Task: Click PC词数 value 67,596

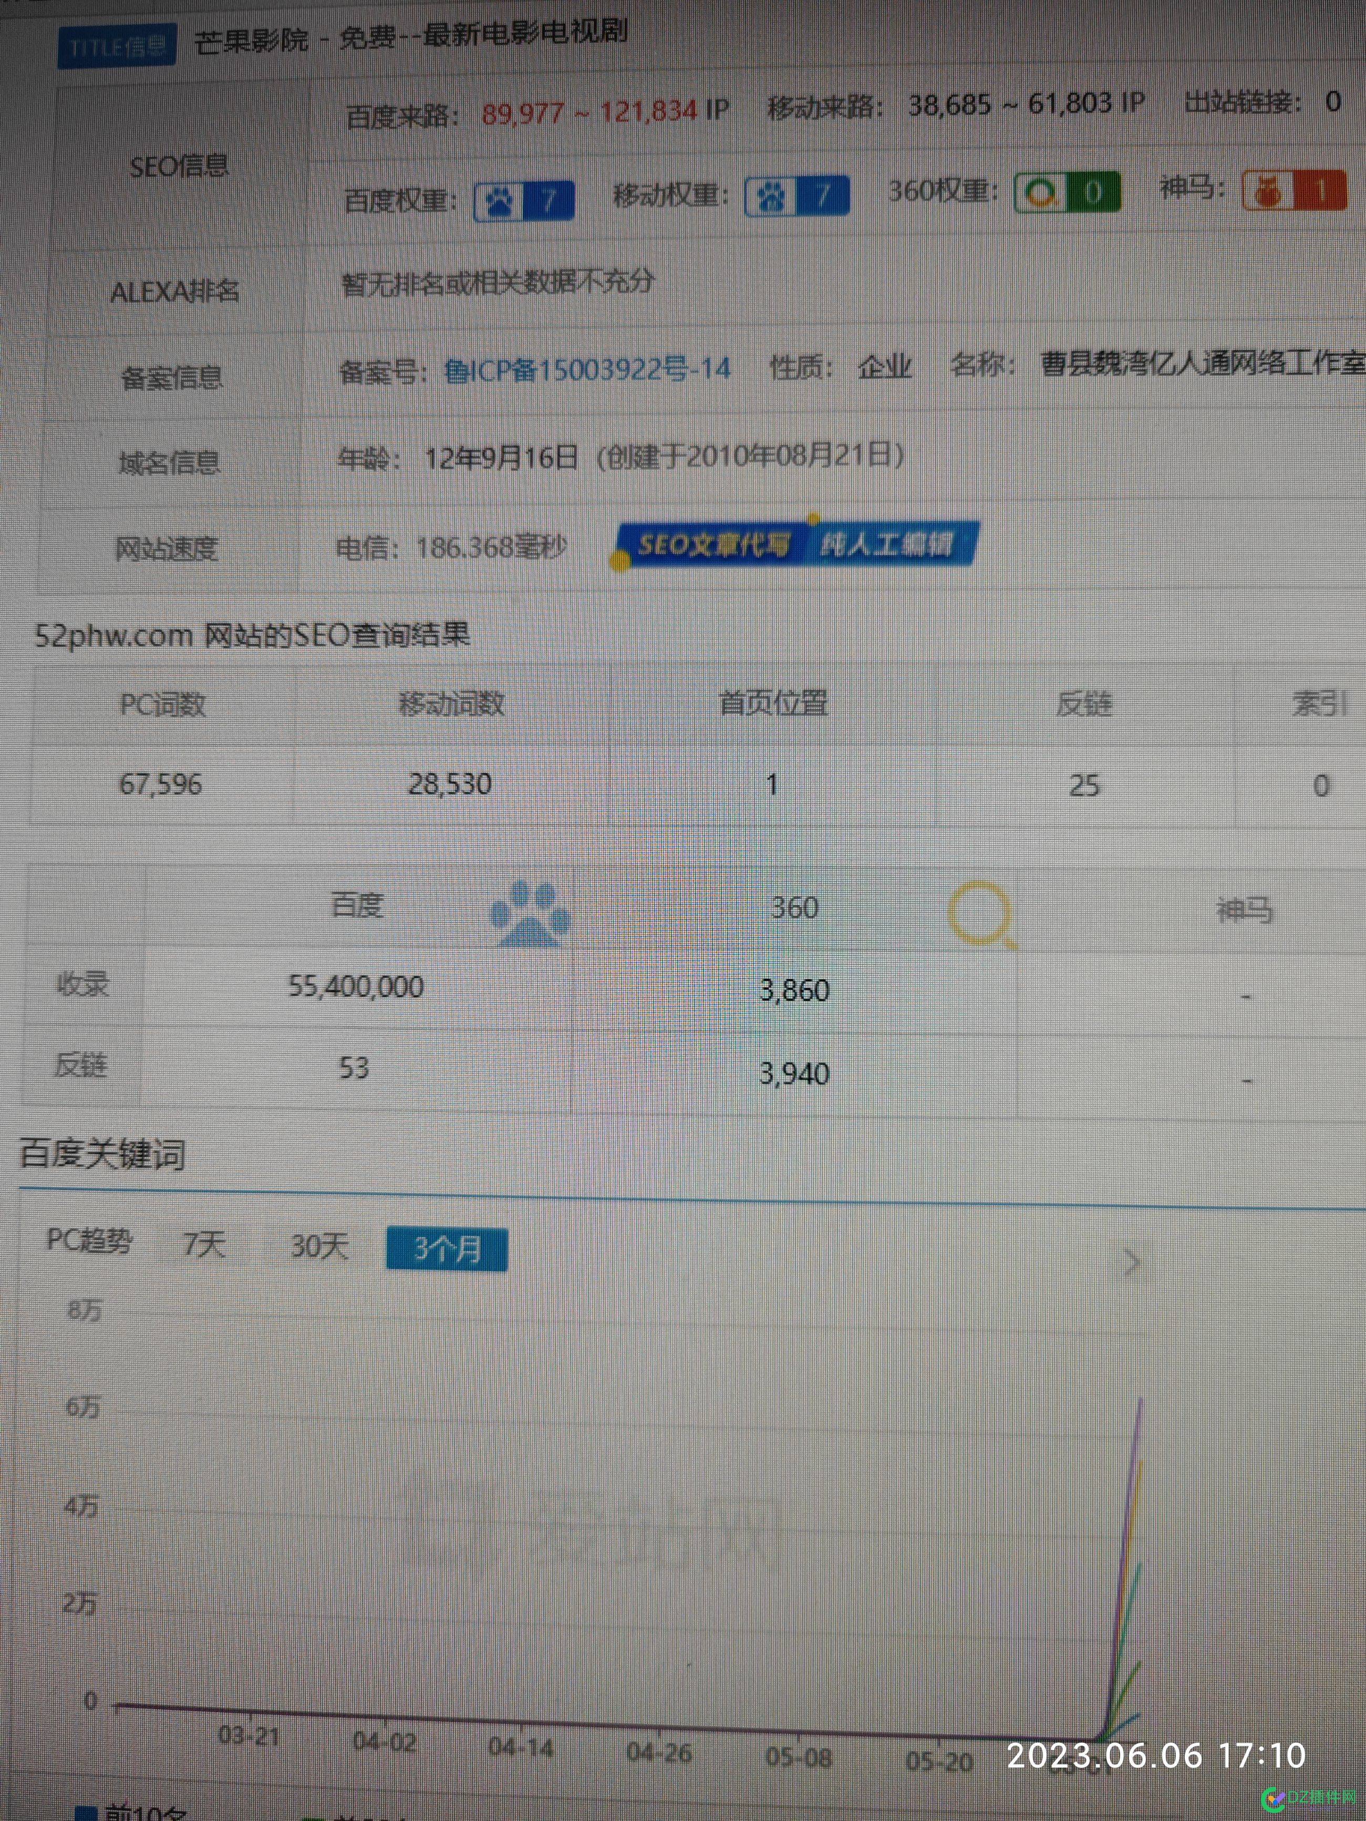Action: pyautogui.click(x=161, y=784)
